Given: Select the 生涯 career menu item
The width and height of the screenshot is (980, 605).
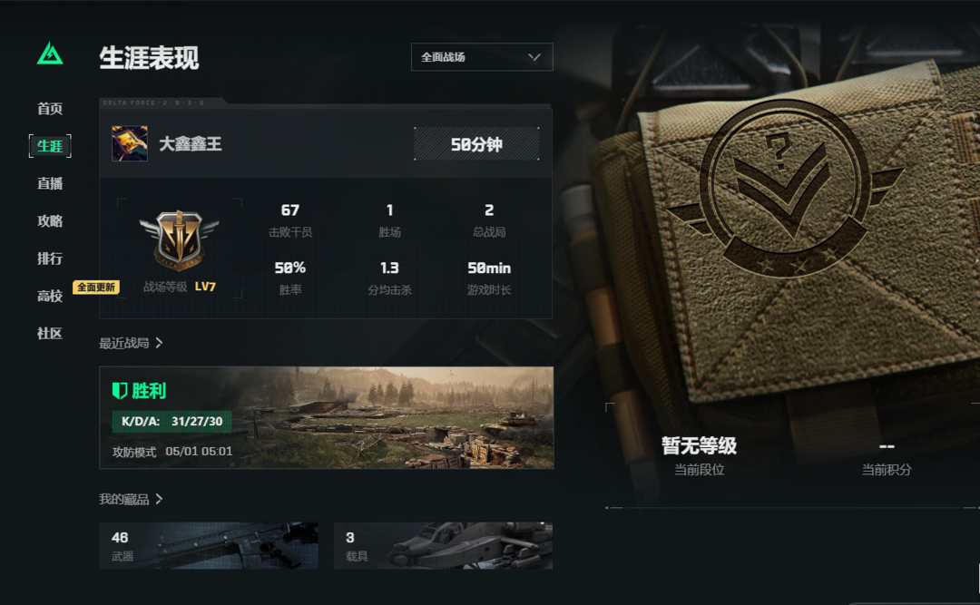Looking at the screenshot, I should coord(50,146).
